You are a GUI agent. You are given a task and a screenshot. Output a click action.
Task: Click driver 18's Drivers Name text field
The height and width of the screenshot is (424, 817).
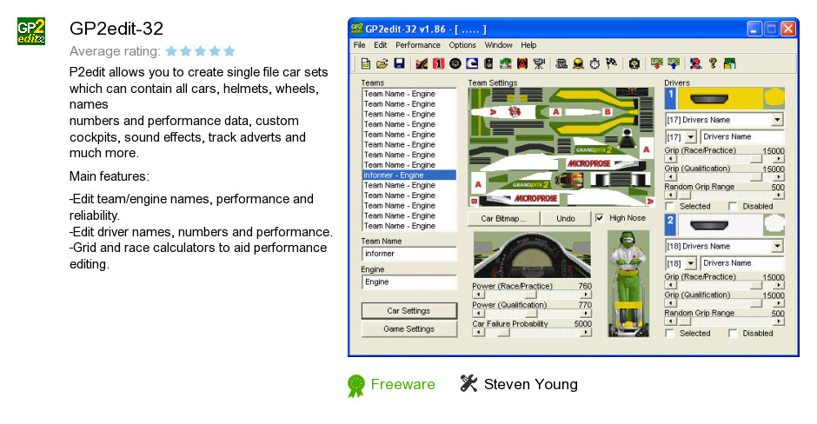point(742,263)
